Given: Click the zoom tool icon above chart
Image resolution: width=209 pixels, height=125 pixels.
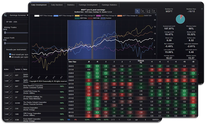Looking at the screenshot, I should click(137, 11).
